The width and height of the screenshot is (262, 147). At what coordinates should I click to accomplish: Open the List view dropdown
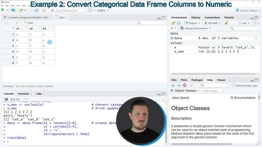244,23
